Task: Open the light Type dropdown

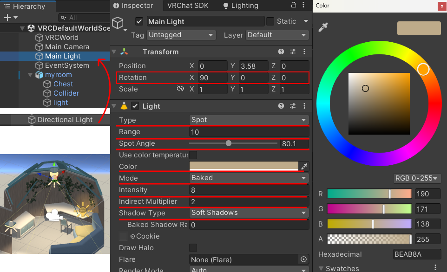Action: (249, 120)
